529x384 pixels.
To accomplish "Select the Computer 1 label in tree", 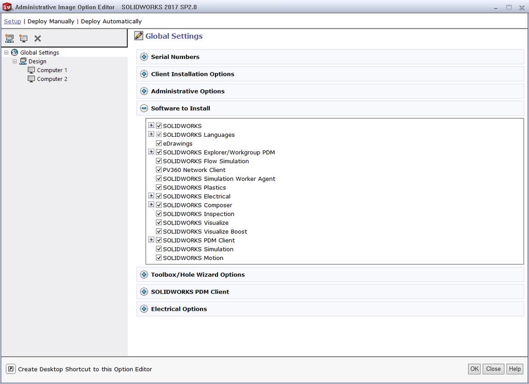I will pos(52,70).
